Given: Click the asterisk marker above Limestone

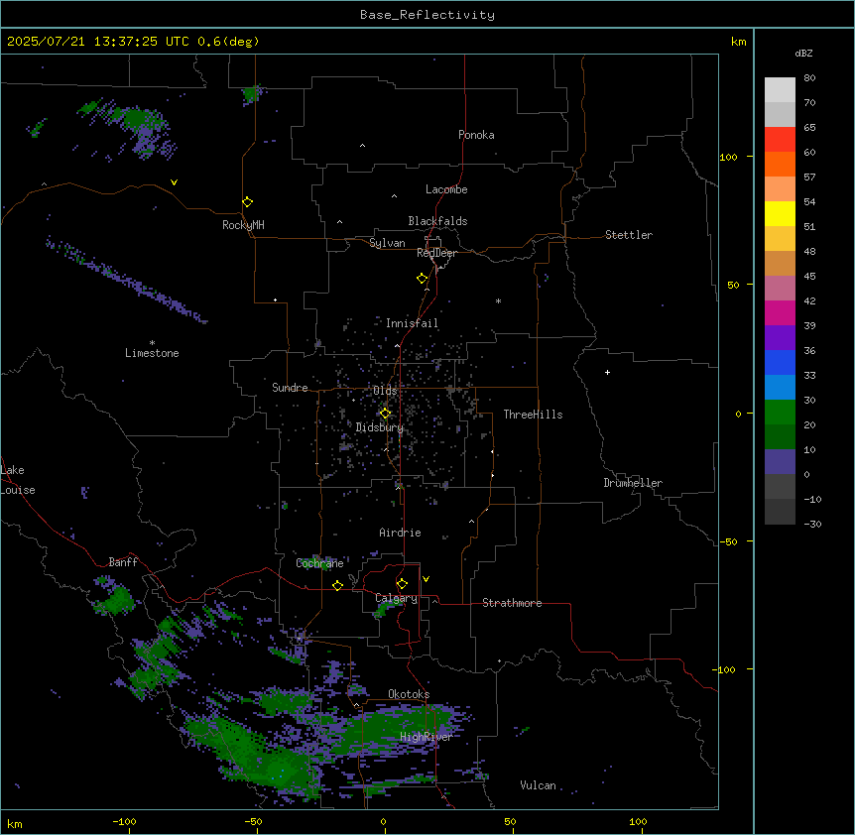Looking at the screenshot, I should pos(152,343).
